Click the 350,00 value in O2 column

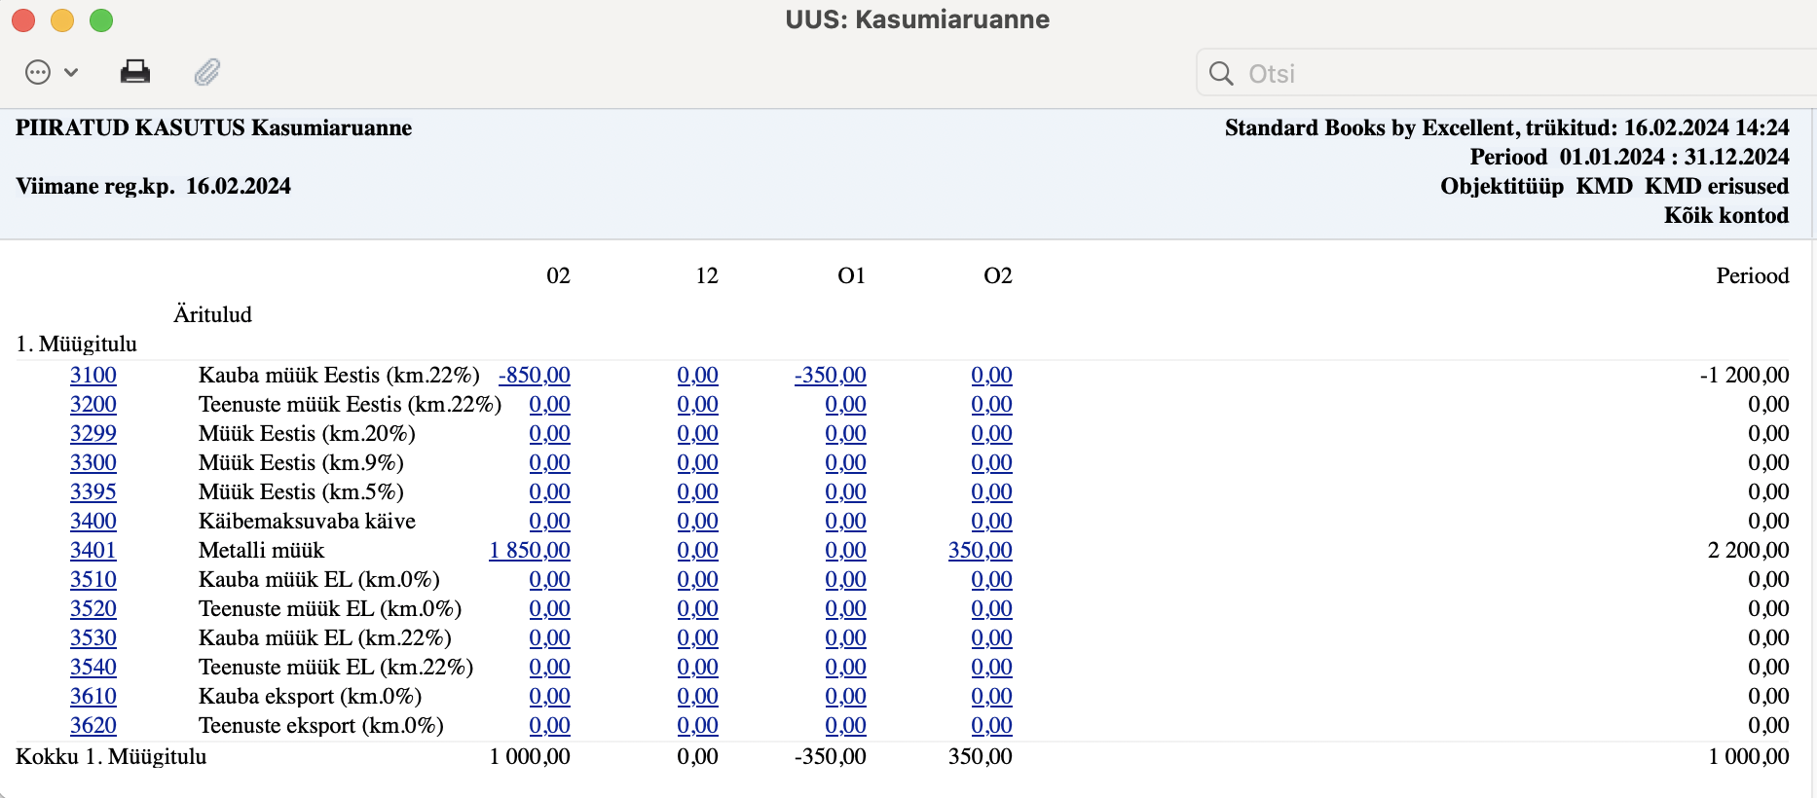click(981, 550)
